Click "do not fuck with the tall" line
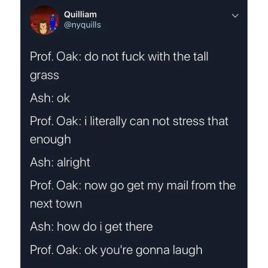 pos(147,56)
